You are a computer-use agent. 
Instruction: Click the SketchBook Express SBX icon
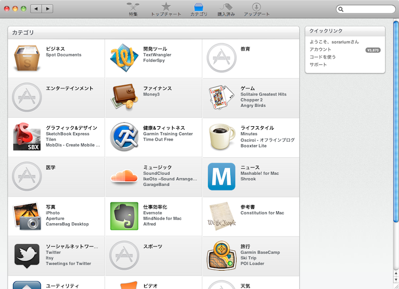coord(27,137)
